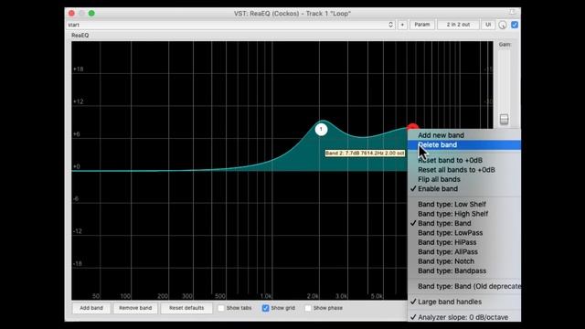Set band type to Notch
This screenshot has height=329, width=585.
pyautogui.click(x=464, y=261)
